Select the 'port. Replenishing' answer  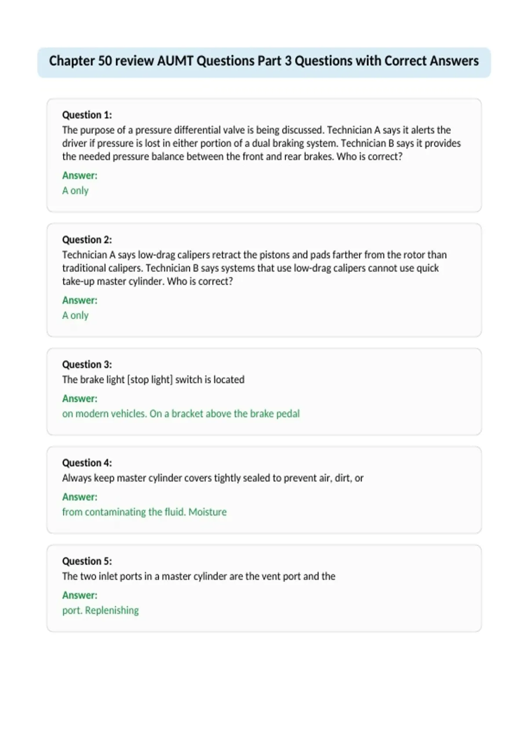(x=100, y=610)
